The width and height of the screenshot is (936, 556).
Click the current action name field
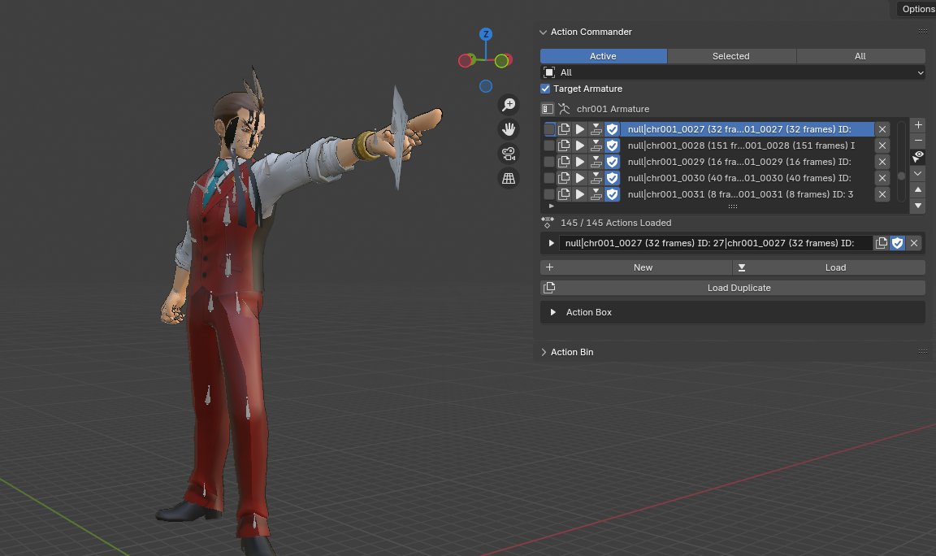point(716,243)
